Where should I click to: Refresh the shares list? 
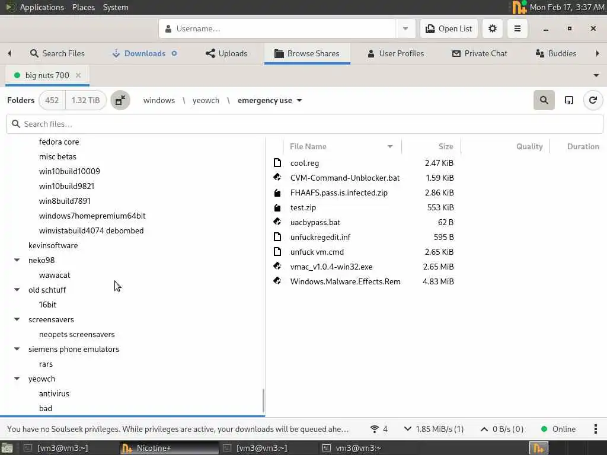[x=593, y=100]
